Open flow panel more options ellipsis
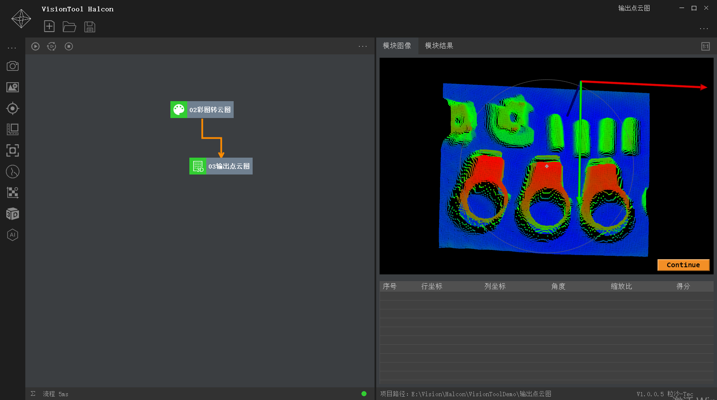Image resolution: width=717 pixels, height=400 pixels. (x=363, y=46)
